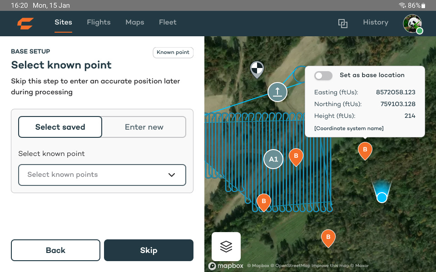This screenshot has height=272, width=436.
Task: Click the checkered ground control point marker
Action: click(x=257, y=69)
